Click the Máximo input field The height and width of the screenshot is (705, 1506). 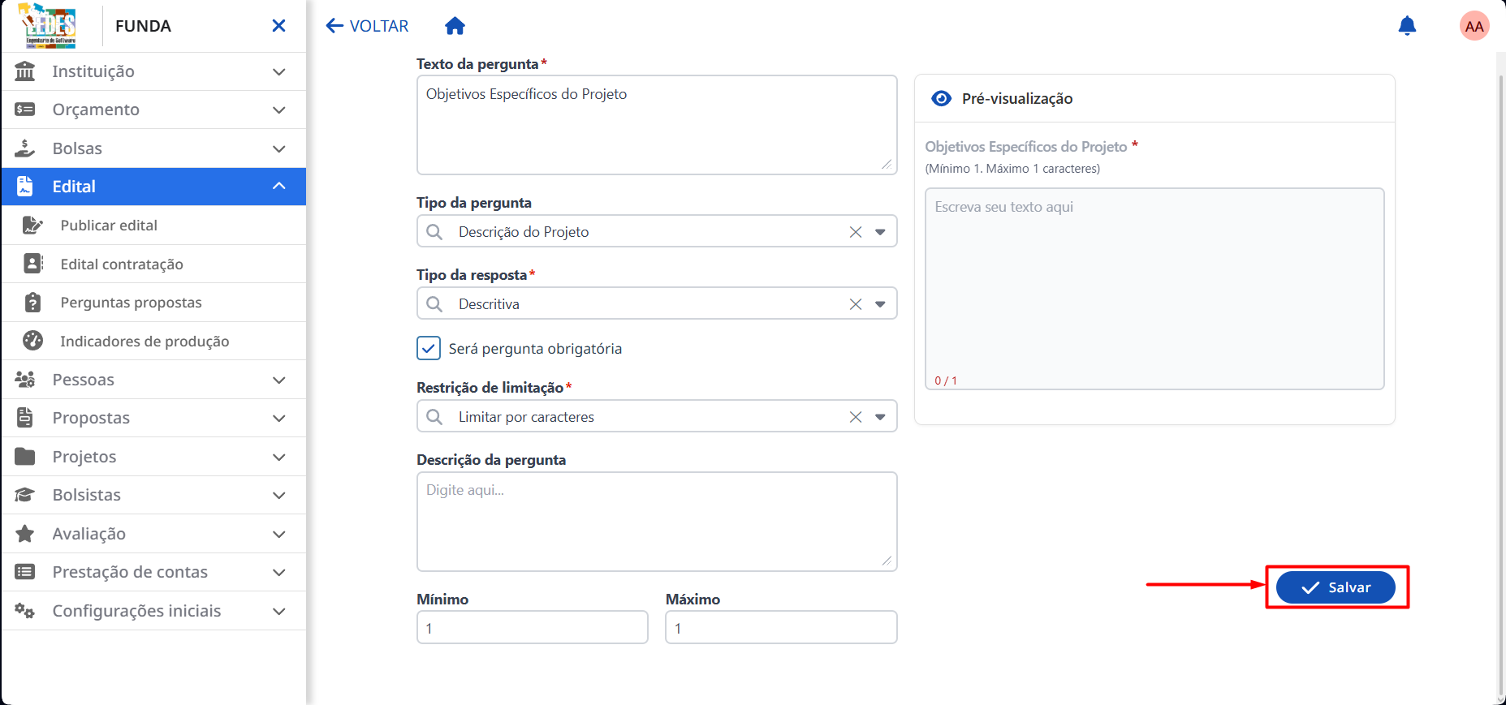(781, 627)
